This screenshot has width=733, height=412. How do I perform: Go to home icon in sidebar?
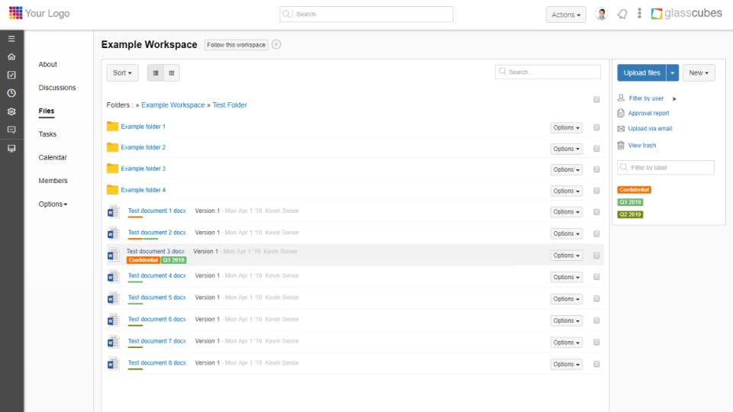(11, 56)
